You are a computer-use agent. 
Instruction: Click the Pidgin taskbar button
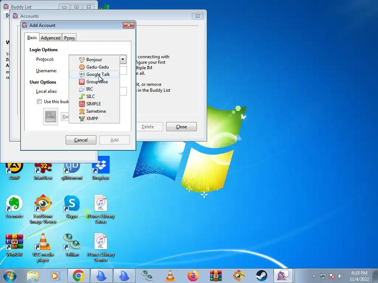tap(283, 276)
